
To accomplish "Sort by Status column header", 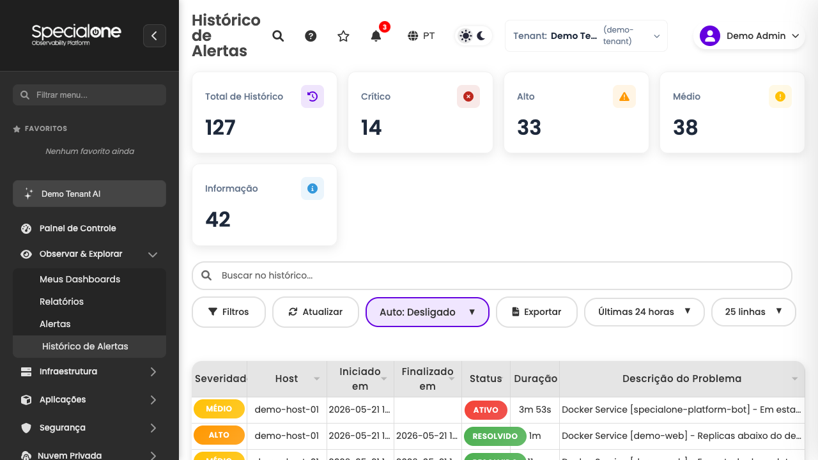I will 486,379.
